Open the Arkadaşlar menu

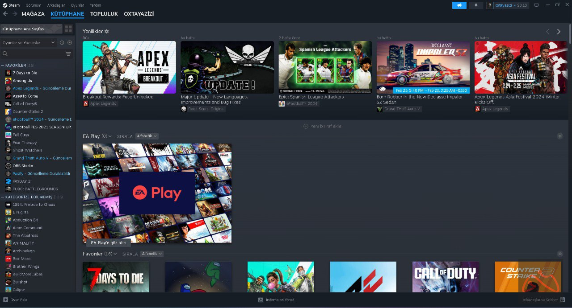click(56, 5)
